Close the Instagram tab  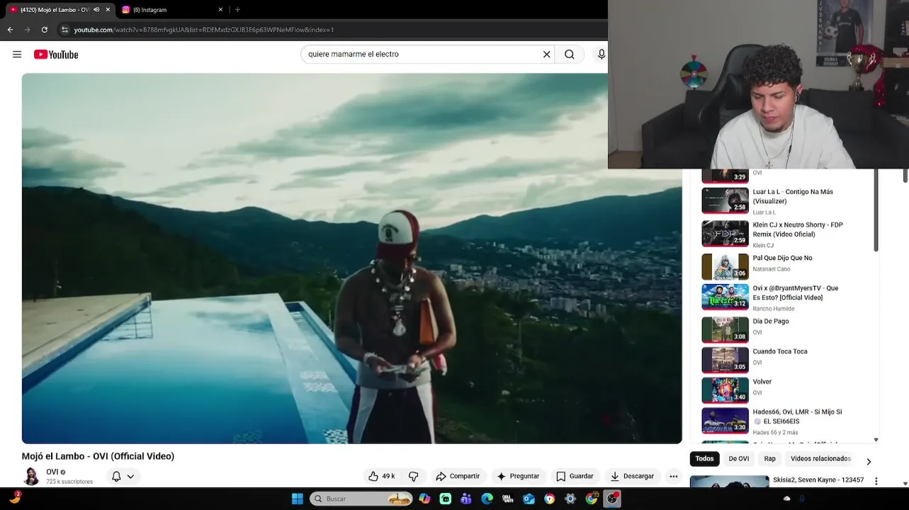tap(220, 10)
